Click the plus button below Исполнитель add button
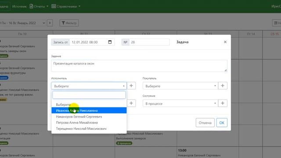Screen dimensions: 281x158 tap(131, 103)
